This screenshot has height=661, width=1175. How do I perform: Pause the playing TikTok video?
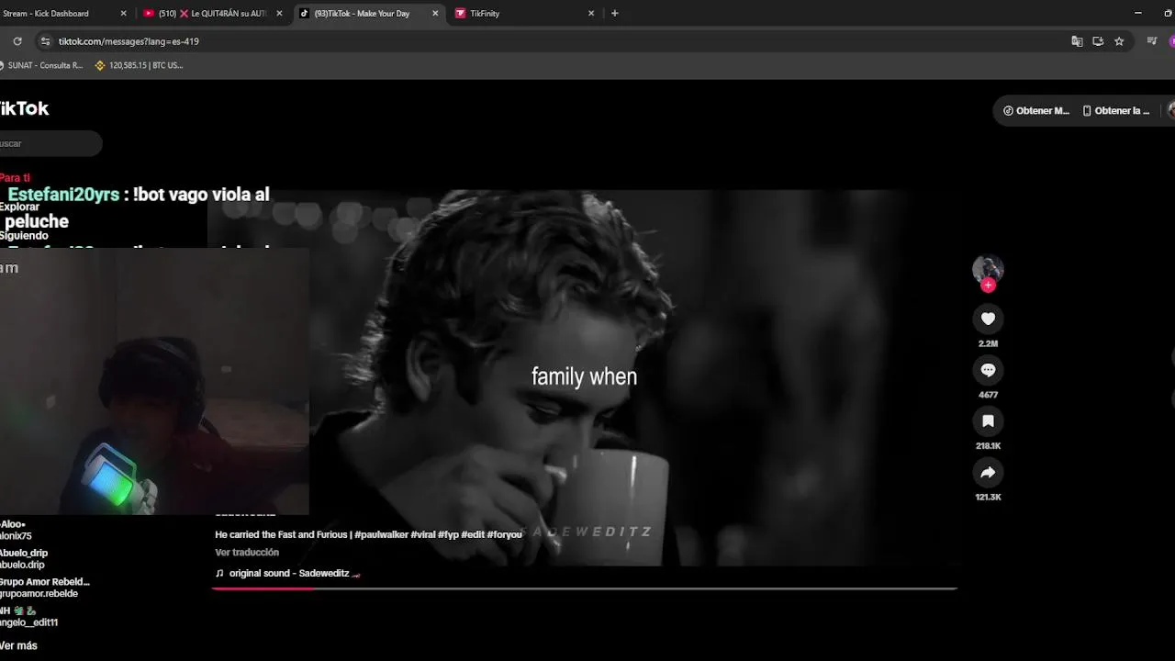click(584, 376)
